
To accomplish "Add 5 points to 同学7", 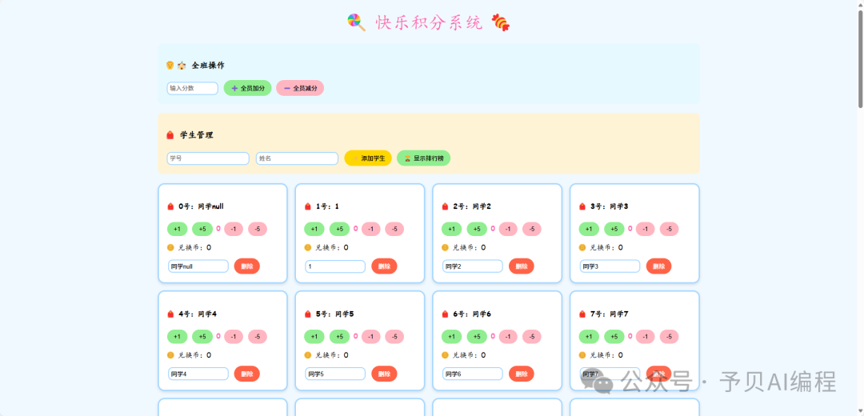I will [x=614, y=336].
